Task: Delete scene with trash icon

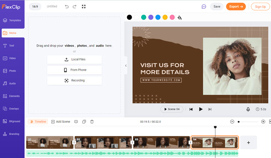Action: click(x=92, y=122)
